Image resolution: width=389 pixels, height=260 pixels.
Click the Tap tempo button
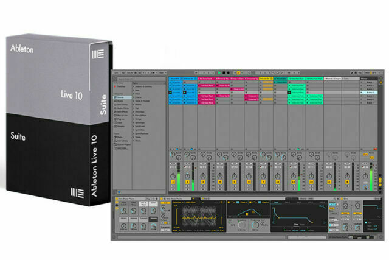point(123,73)
